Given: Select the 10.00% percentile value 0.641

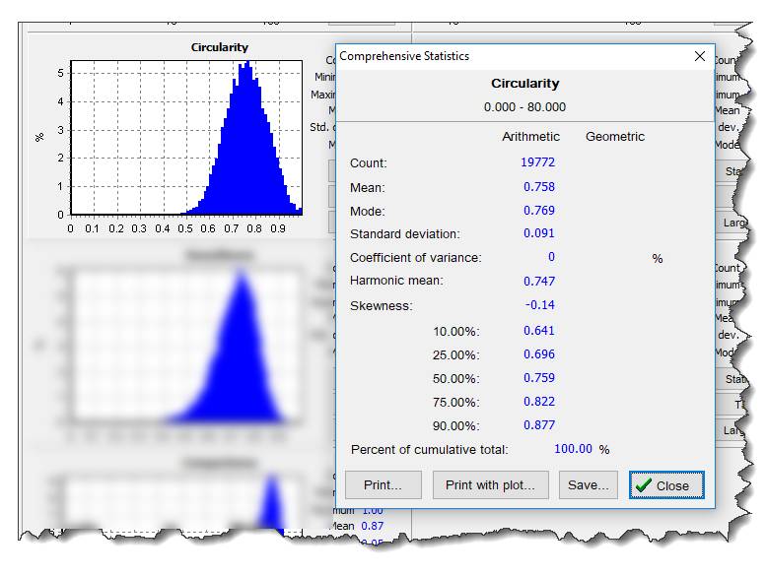Looking at the screenshot, I should [x=539, y=330].
